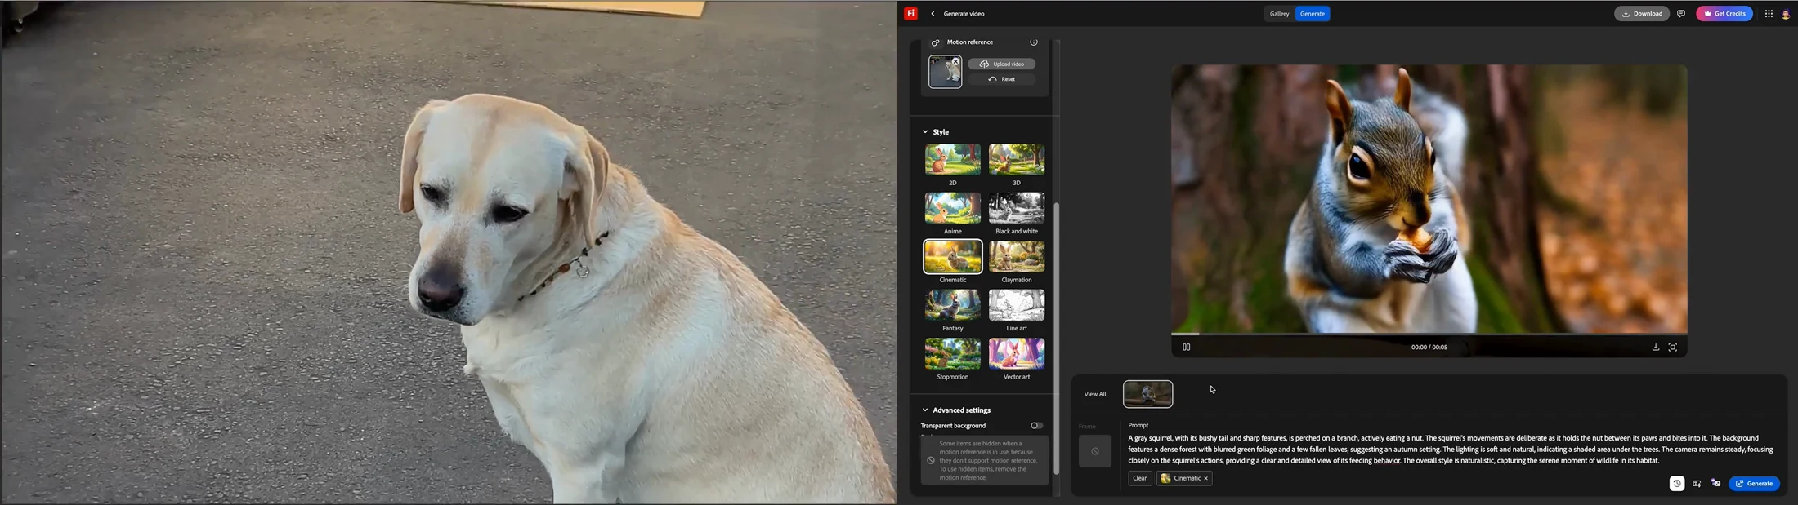Open the user profile avatar
This screenshot has height=505, width=1798.
1785,14
